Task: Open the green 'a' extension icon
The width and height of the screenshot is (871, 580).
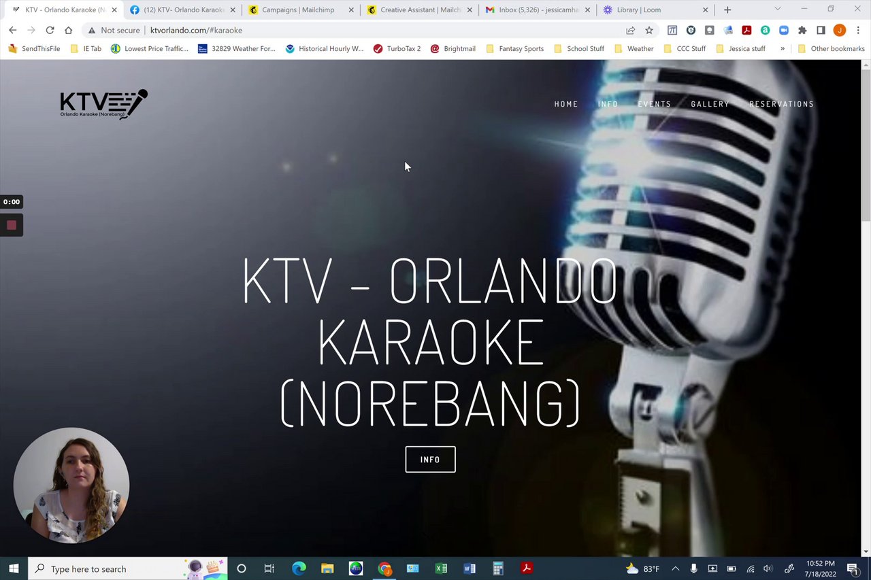Action: tap(765, 30)
